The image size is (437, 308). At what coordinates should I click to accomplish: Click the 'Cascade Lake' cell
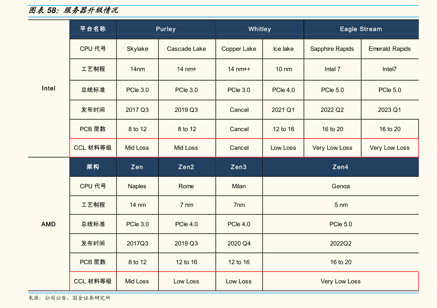coord(186,49)
